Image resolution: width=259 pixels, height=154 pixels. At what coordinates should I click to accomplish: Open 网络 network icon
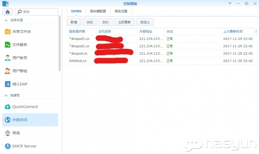click(8, 133)
